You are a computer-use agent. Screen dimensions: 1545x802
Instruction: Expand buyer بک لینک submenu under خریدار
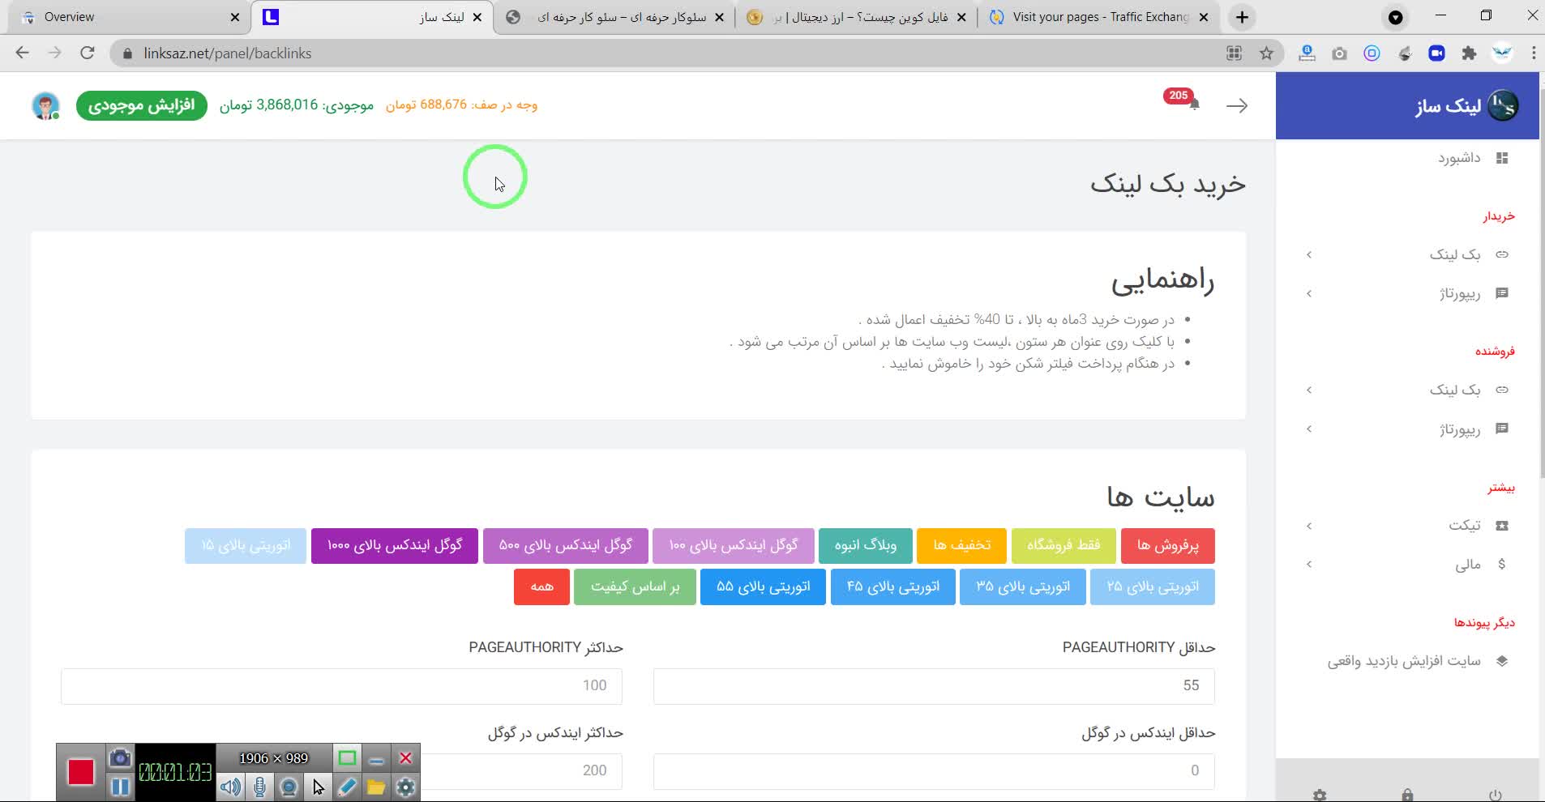click(x=1408, y=254)
